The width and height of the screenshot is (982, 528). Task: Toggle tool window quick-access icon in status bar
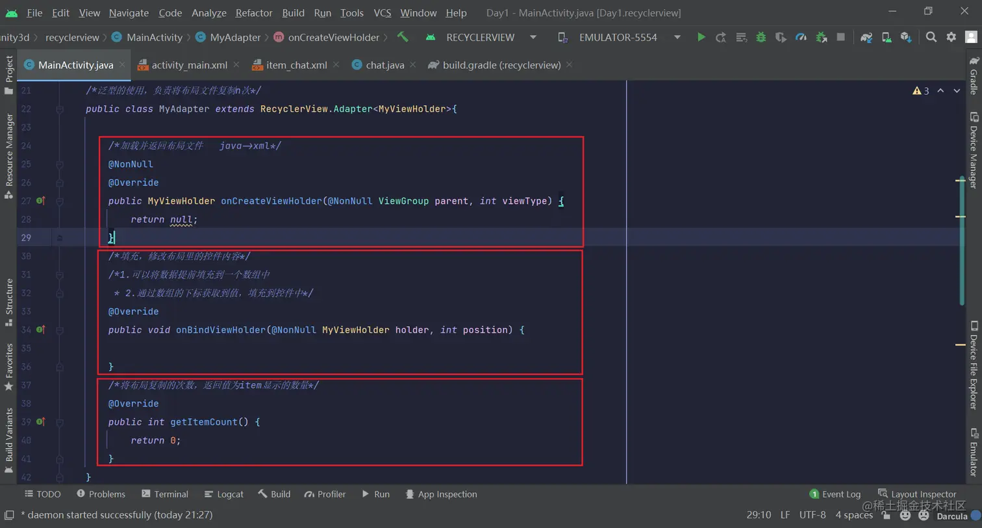[x=9, y=515]
